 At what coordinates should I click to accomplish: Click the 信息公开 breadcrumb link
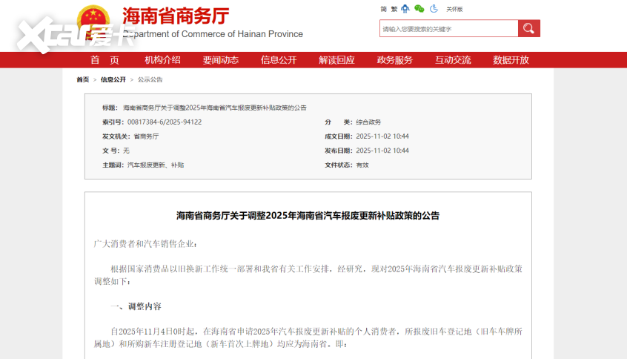tap(113, 79)
